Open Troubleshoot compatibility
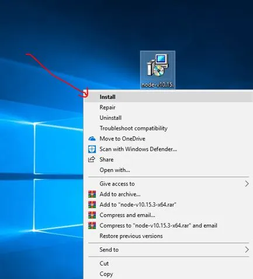 pos(168,128)
